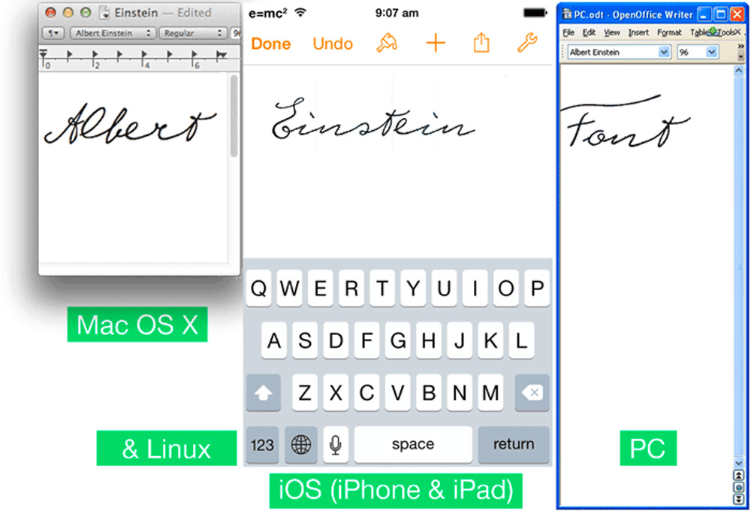Expand Albert Einstein font name dropdown in OpenOffice
Viewport: 751px width, 514px height.
point(664,52)
